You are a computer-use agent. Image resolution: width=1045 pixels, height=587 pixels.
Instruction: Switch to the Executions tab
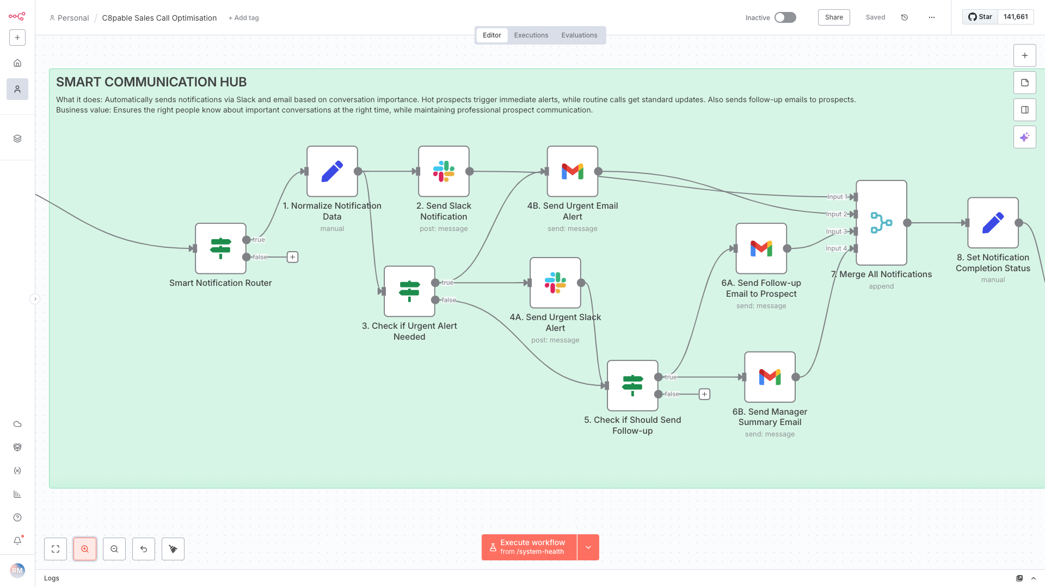coord(531,35)
